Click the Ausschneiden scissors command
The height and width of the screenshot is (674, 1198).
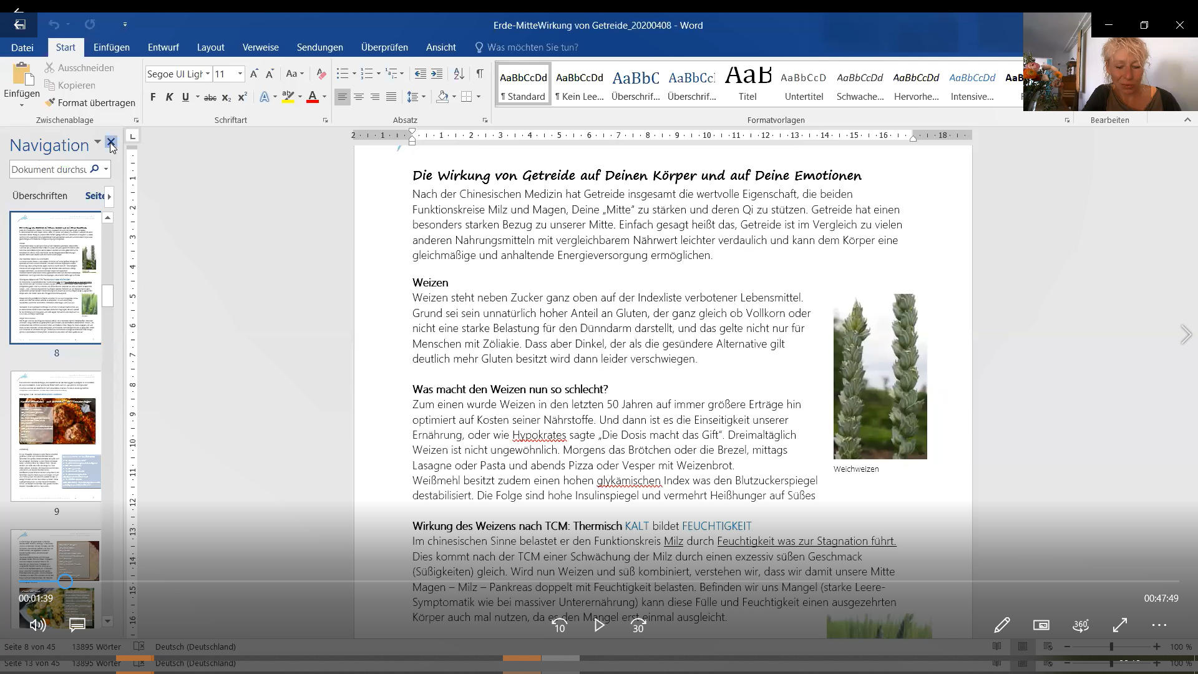point(79,67)
